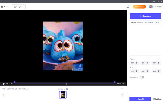Screen dimensions: 163x102
Task: Go to previous video with left arrow
Action: 4,95
